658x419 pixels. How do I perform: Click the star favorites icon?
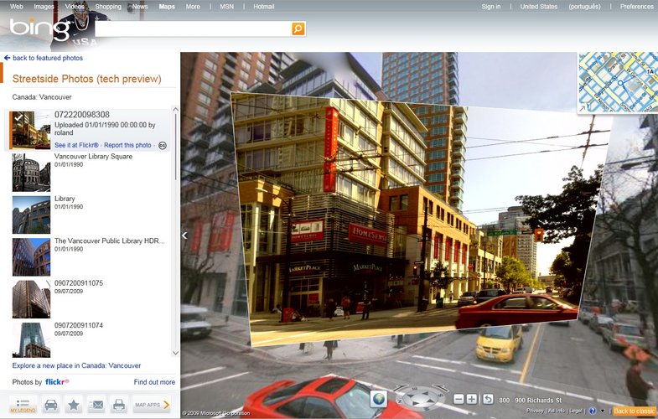point(74,405)
